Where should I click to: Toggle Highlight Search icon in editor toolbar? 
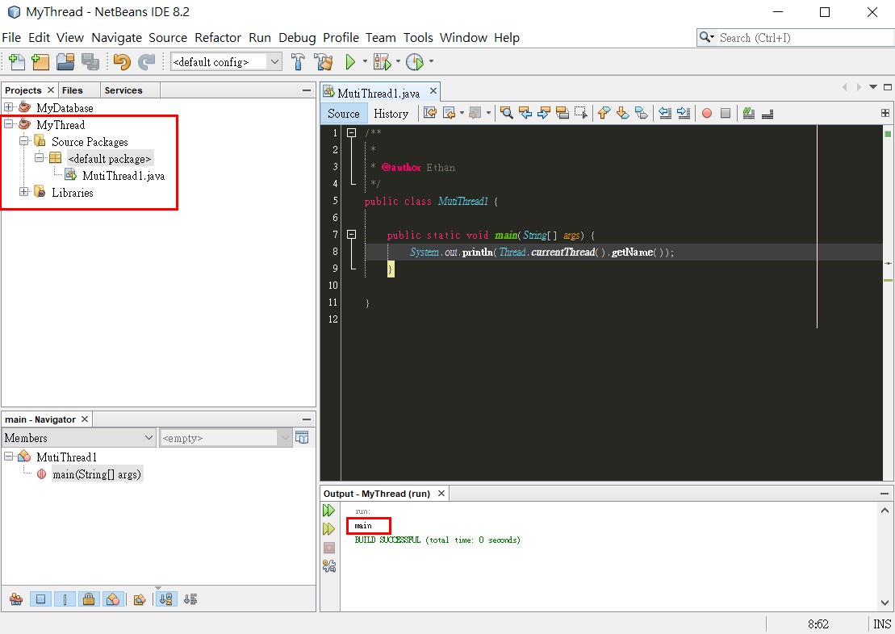pos(563,113)
